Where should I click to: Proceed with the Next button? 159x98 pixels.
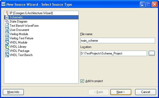tap(121, 92)
